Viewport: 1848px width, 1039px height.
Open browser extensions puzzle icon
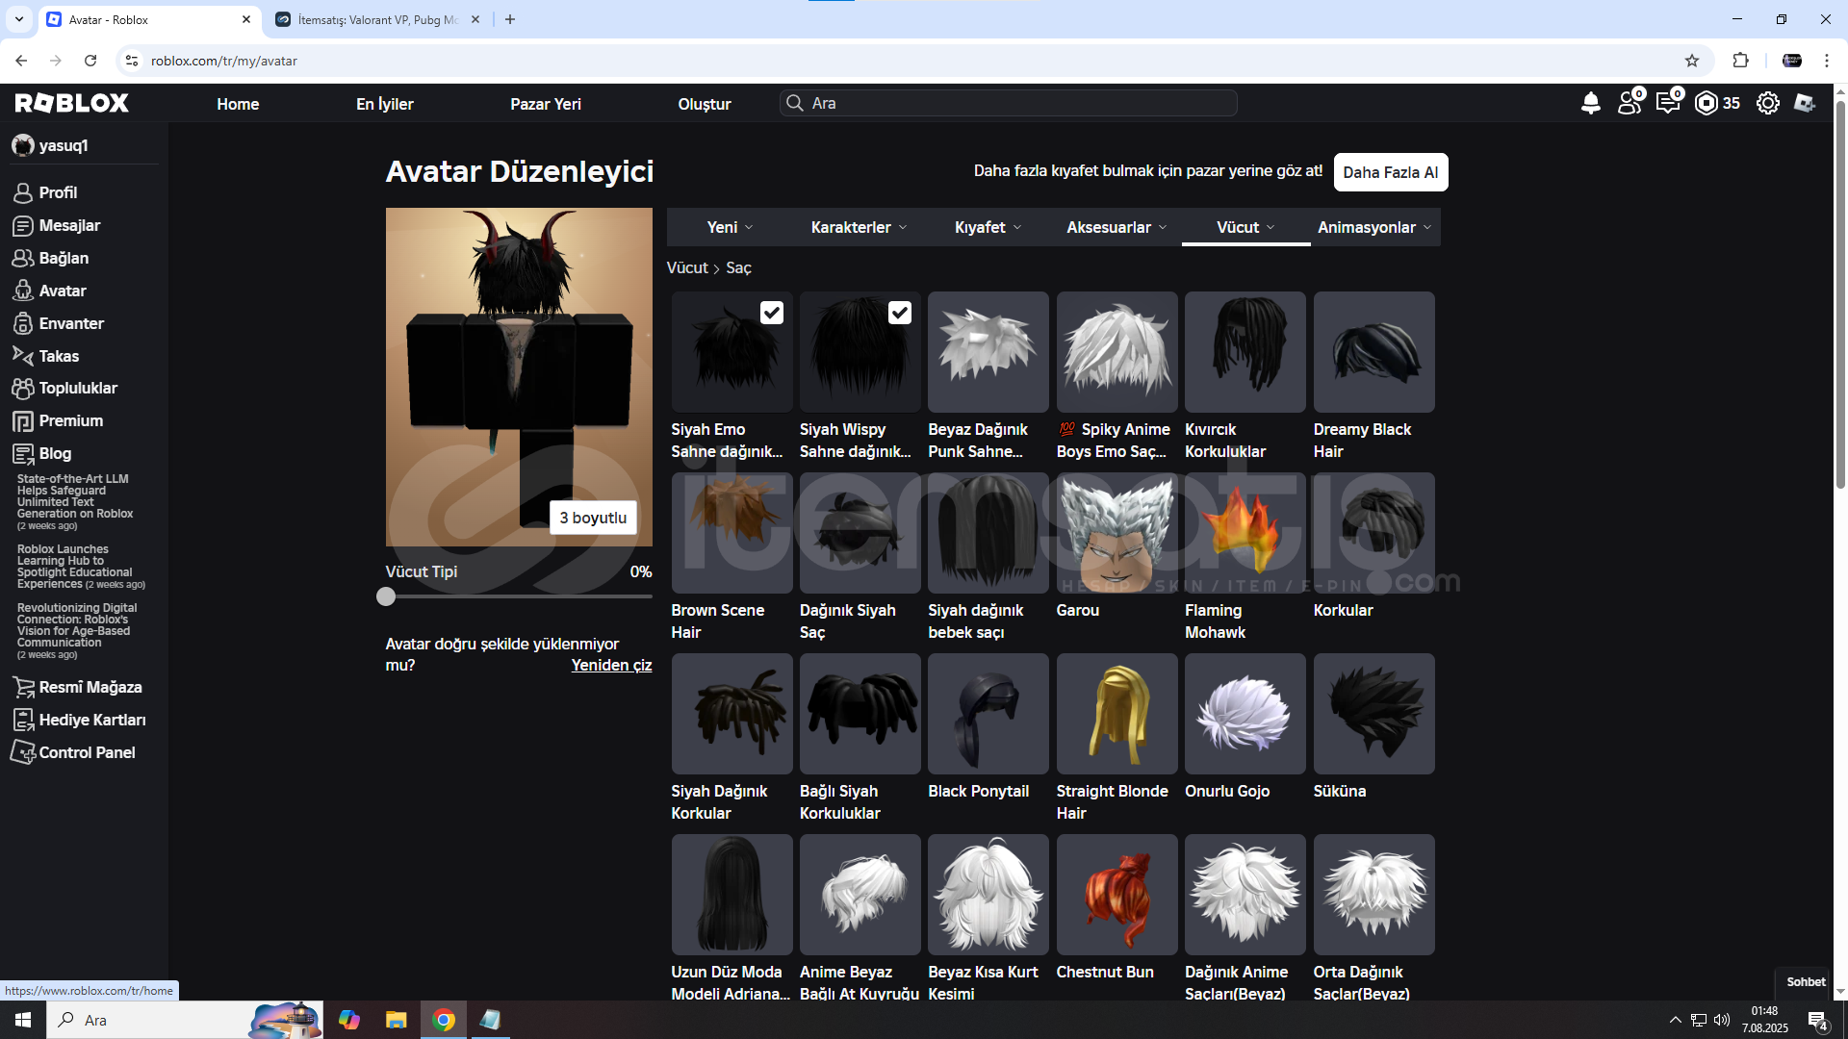click(1740, 61)
